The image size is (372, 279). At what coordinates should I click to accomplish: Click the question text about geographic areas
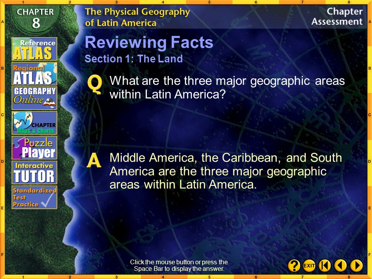point(227,87)
